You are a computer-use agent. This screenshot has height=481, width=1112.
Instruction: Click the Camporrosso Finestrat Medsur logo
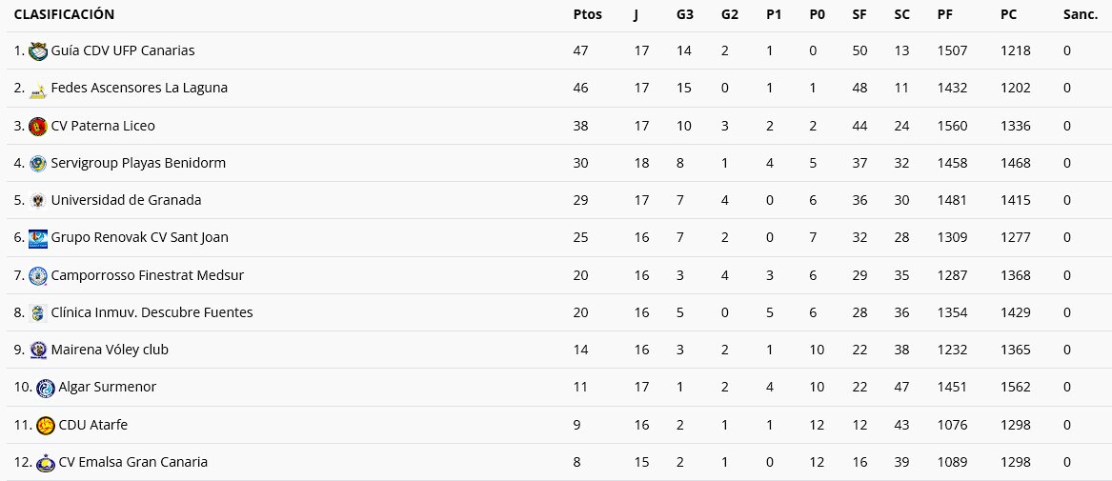pos(38,276)
